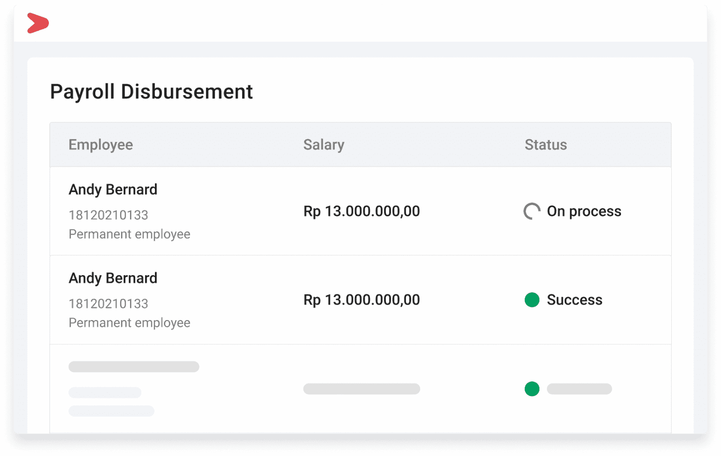Image resolution: width=721 pixels, height=456 pixels.
Task: Click the Success dot beside the second Andy Bernard
Action: 532,300
